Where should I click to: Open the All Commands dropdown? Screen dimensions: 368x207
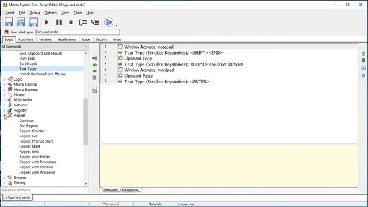pos(86,47)
